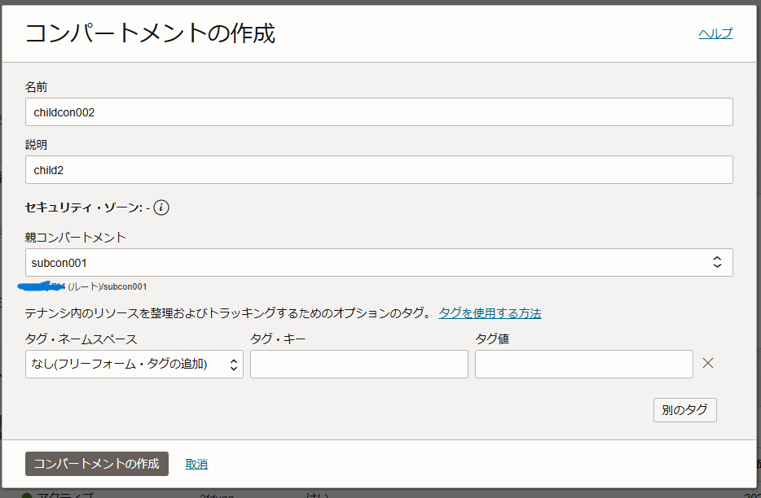The image size is (761, 498).
Task: Focus the tag value input field
Action: tap(584, 365)
